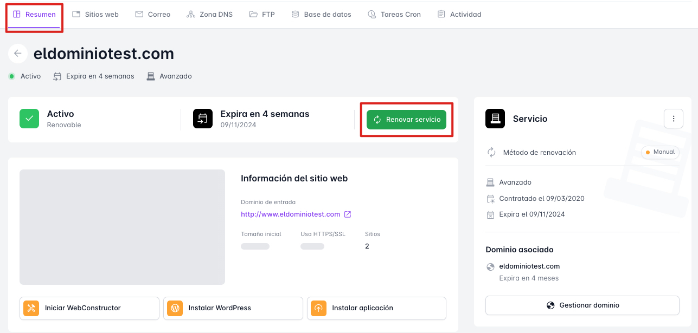Click the black Servicio server icon
This screenshot has height=333, width=698.
pos(495,119)
